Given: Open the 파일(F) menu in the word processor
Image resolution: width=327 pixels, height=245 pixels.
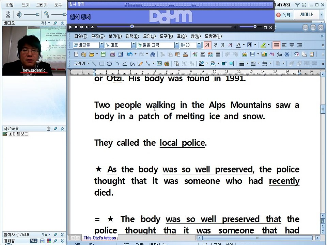Looking at the screenshot, I should (81, 36).
